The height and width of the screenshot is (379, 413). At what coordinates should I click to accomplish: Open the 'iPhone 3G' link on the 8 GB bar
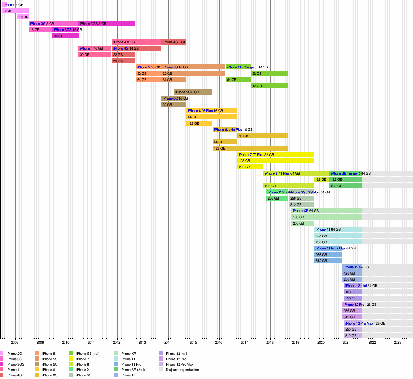pos(38,24)
